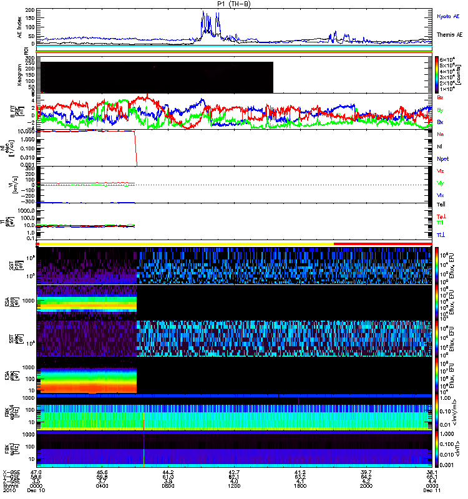The height and width of the screenshot is (499, 468).
Task: Click the Dec 11 date label
Action: 432,490
